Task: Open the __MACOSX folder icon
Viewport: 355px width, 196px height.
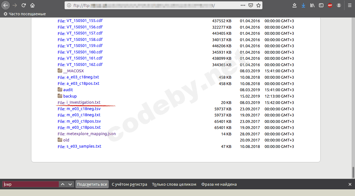Action: (x=60, y=71)
